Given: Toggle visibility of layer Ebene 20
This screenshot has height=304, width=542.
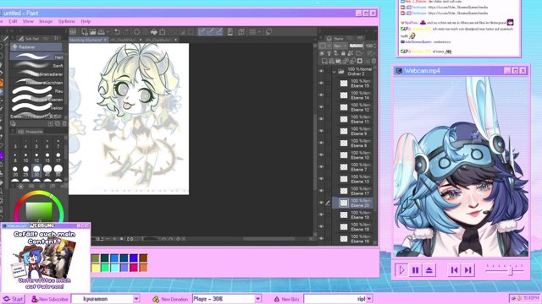Looking at the screenshot, I should [321, 203].
